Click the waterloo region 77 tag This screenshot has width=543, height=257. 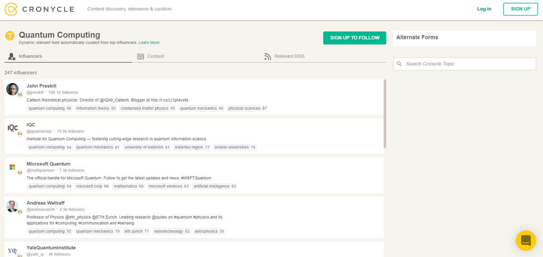[x=192, y=147]
